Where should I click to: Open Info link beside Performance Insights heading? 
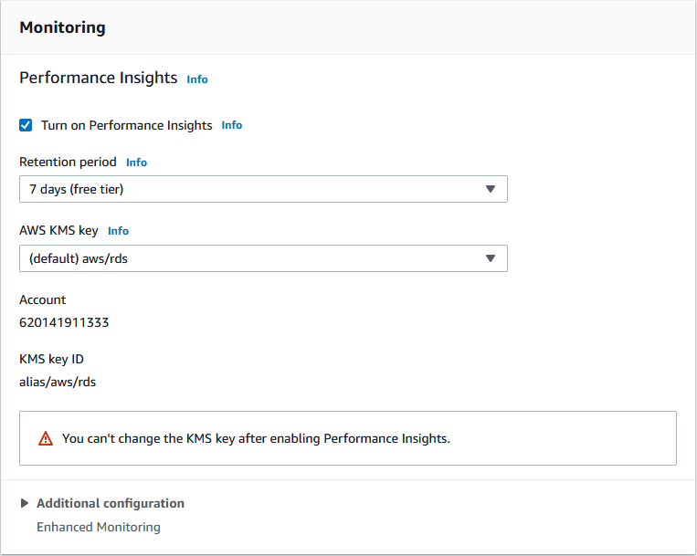[197, 79]
